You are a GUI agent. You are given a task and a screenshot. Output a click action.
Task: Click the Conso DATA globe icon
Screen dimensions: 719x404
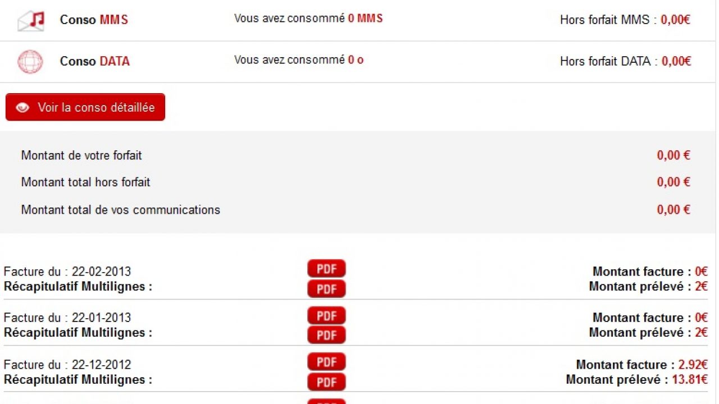click(30, 62)
